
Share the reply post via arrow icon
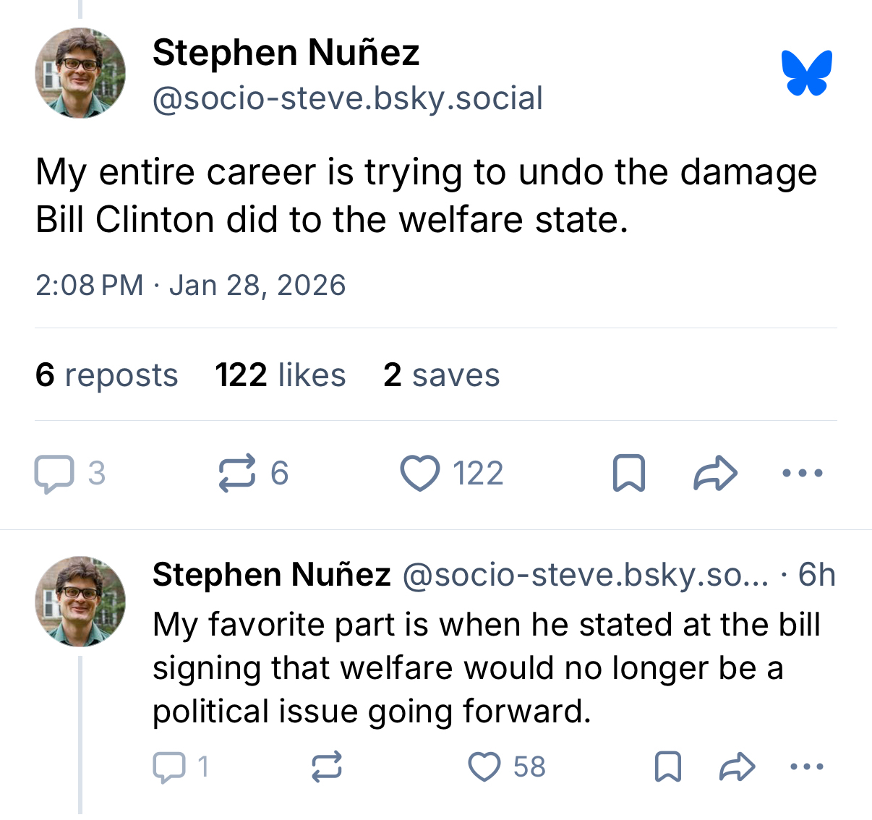737,767
